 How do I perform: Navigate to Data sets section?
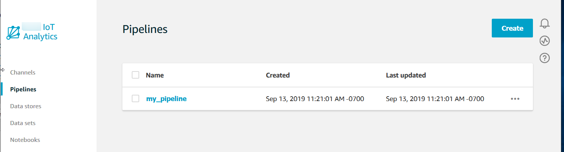[23, 123]
